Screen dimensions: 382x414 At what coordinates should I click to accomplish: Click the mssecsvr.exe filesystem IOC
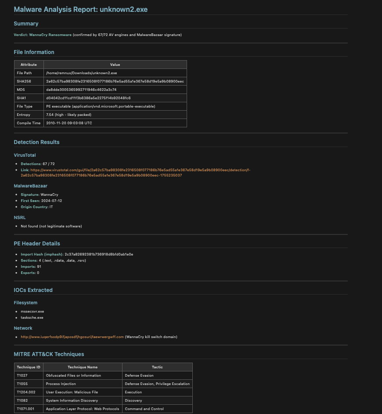(x=32, y=311)
